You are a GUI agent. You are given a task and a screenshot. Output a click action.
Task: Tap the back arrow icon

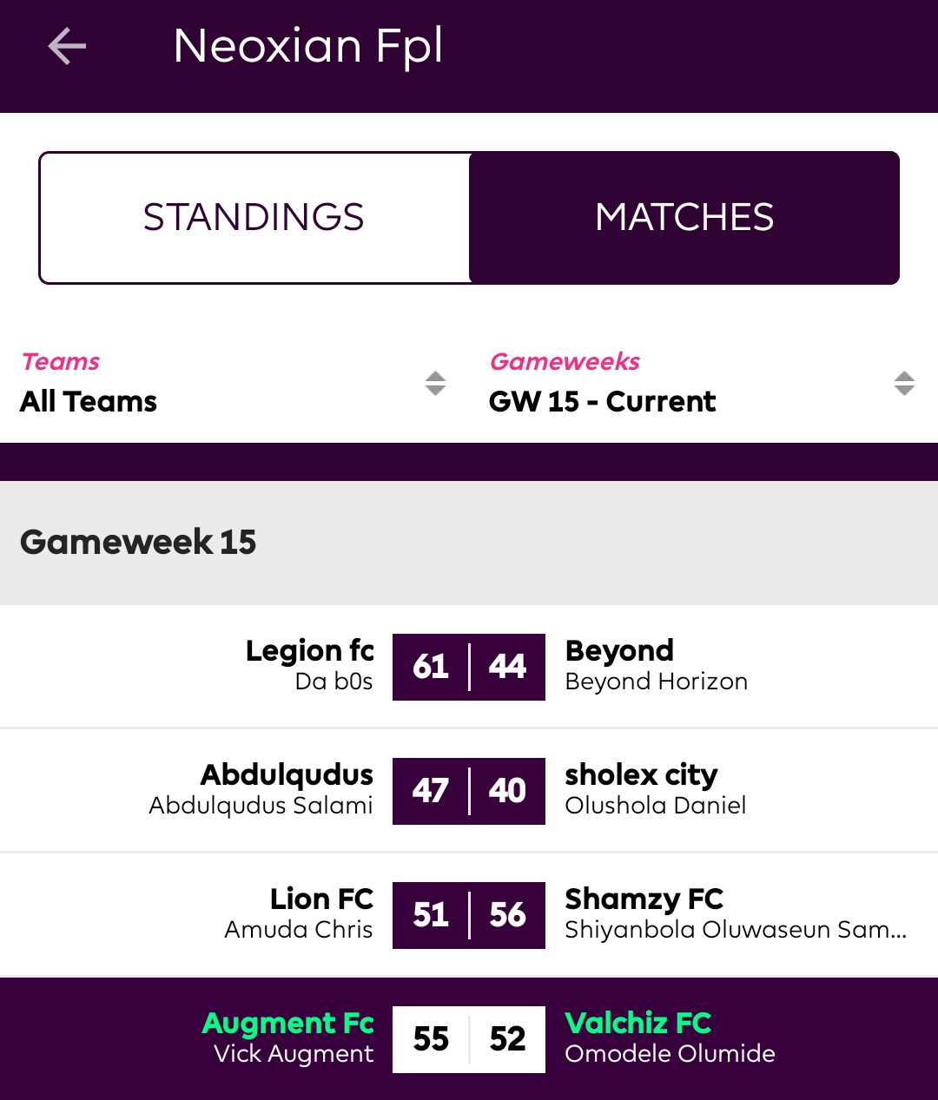coord(67,46)
